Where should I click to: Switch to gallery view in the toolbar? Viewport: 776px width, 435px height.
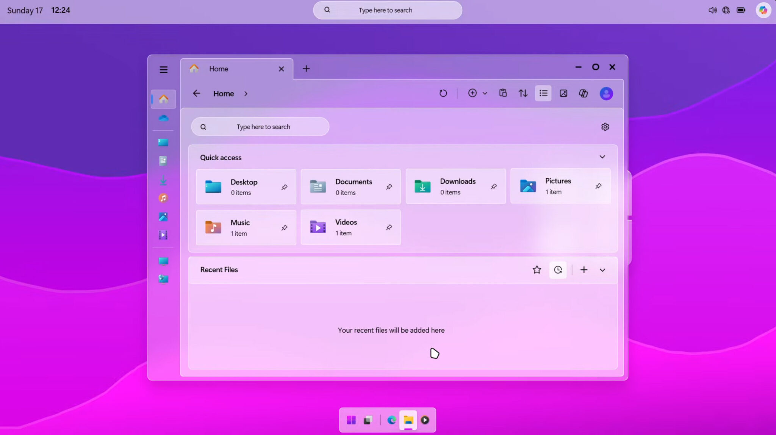coord(563,93)
